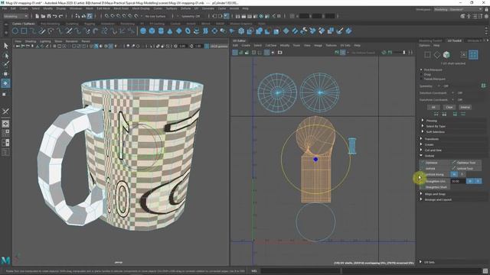The width and height of the screenshot is (490, 275).
Task: Open the Cut/Sew menu in UV Editor
Action: pos(270,46)
